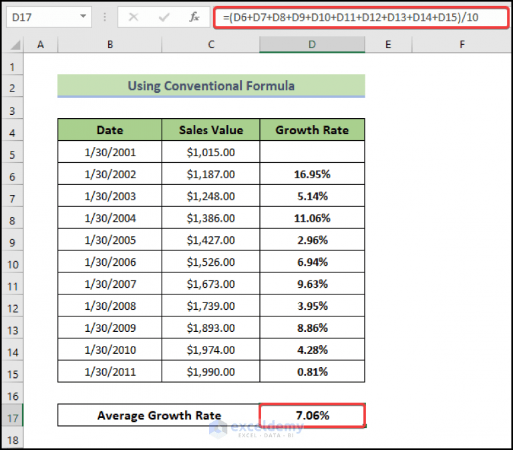The width and height of the screenshot is (513, 450).
Task: Select the cell with date 1/30/2006
Action: tap(110, 262)
